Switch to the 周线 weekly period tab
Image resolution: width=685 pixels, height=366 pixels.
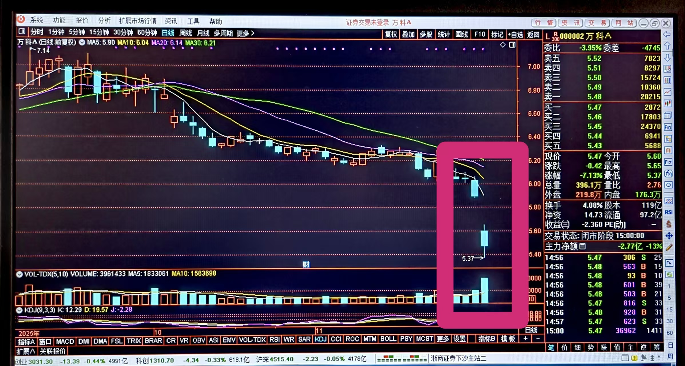(x=185, y=33)
